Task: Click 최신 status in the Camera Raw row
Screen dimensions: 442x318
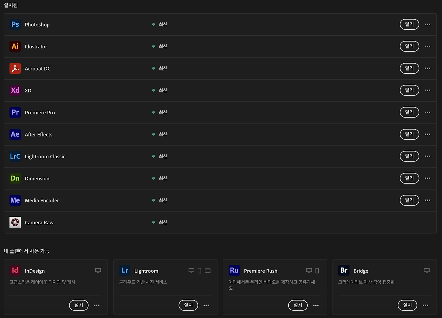Action: click(163, 222)
